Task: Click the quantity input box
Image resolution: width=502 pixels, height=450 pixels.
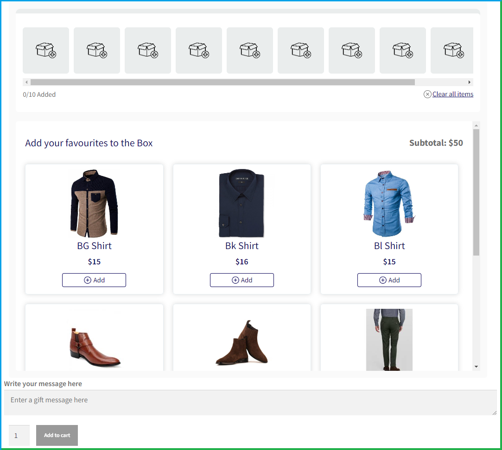Action: 19,435
